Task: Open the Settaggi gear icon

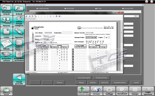Action: point(109,91)
